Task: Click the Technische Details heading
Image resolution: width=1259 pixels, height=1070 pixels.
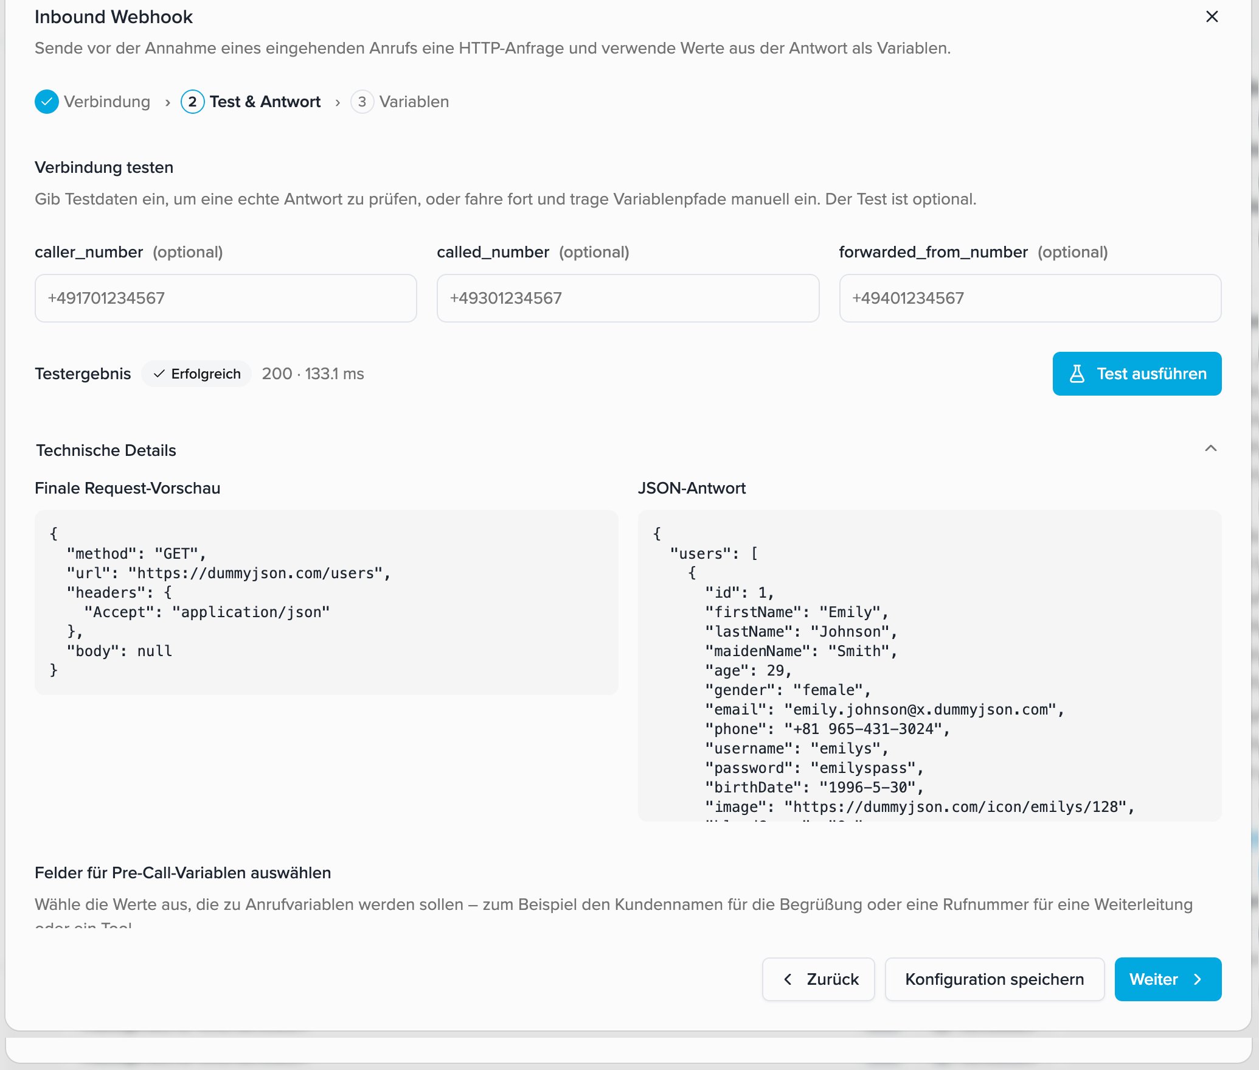Action: pyautogui.click(x=106, y=450)
